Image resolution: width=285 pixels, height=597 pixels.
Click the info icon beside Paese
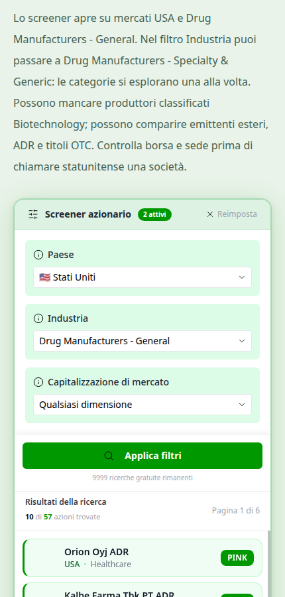pos(38,255)
